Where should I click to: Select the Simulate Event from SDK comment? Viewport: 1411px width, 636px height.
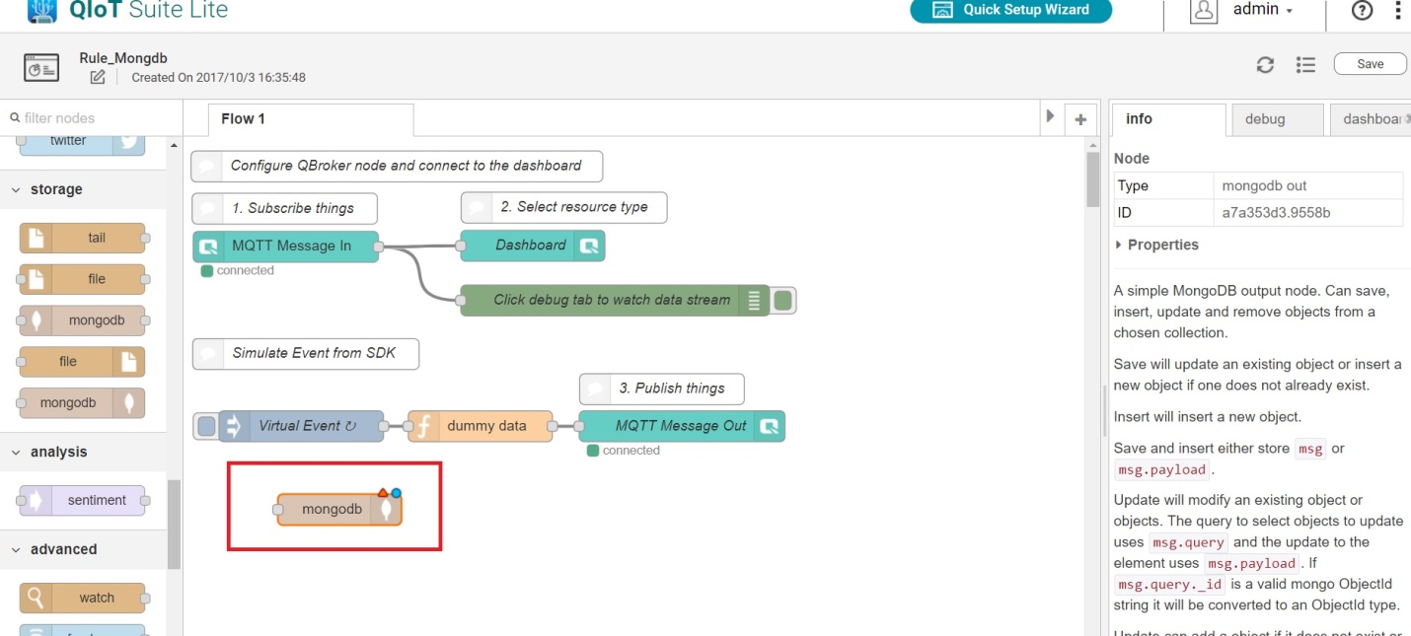click(306, 353)
